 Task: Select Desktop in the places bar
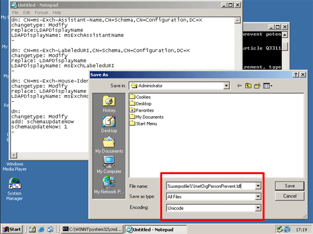point(109,124)
